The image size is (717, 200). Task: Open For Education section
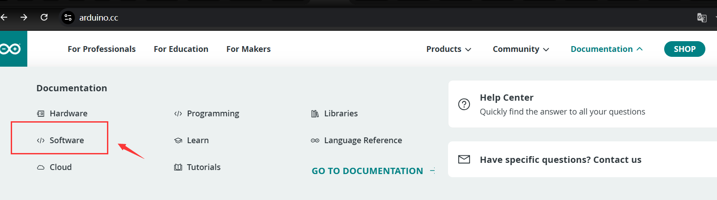click(x=181, y=49)
